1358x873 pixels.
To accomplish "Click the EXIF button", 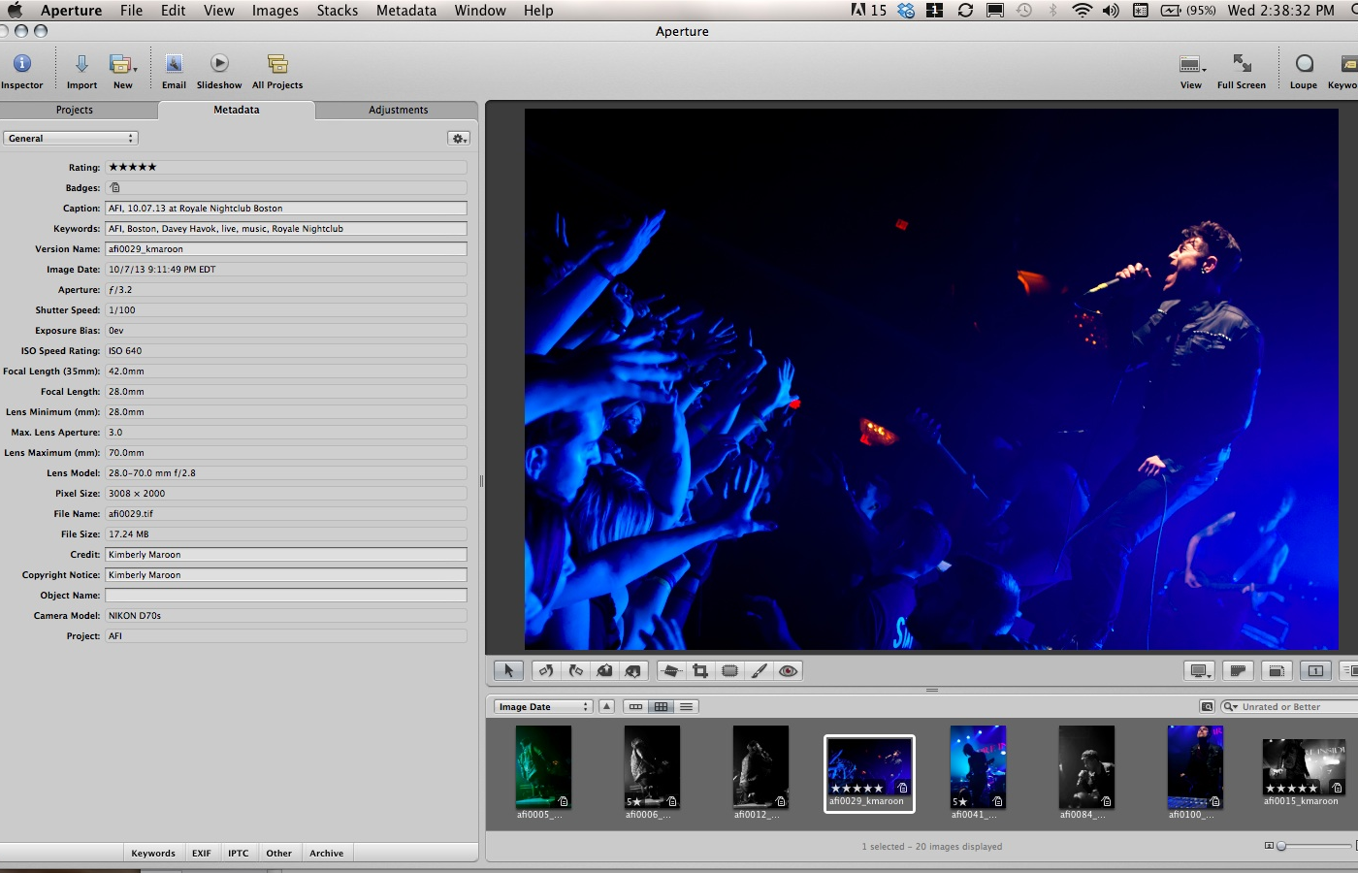I will pyautogui.click(x=202, y=854).
